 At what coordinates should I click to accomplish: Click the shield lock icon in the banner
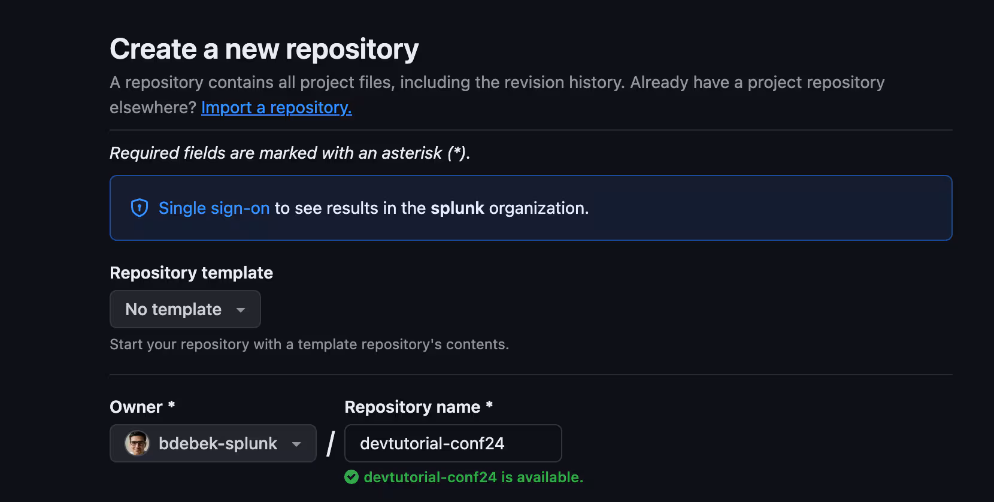(140, 208)
